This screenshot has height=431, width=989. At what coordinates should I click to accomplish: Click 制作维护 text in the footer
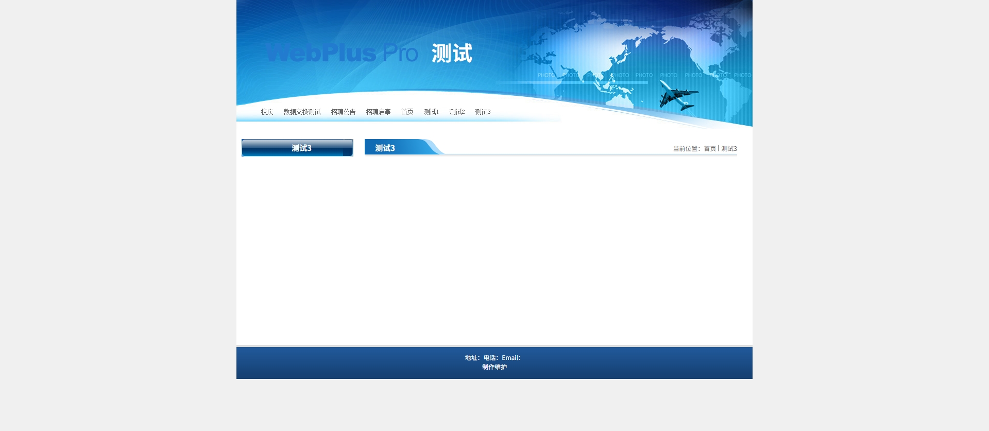tap(494, 367)
